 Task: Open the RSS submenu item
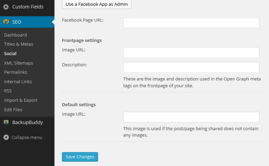(8, 91)
